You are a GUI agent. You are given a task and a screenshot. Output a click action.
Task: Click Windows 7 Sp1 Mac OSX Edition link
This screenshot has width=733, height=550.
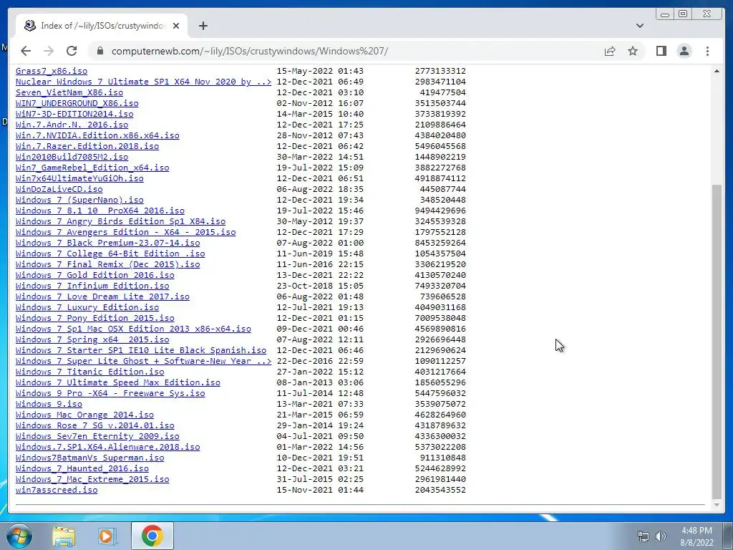pyautogui.click(x=133, y=329)
